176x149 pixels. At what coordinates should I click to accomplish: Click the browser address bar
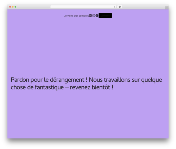point(83,7)
